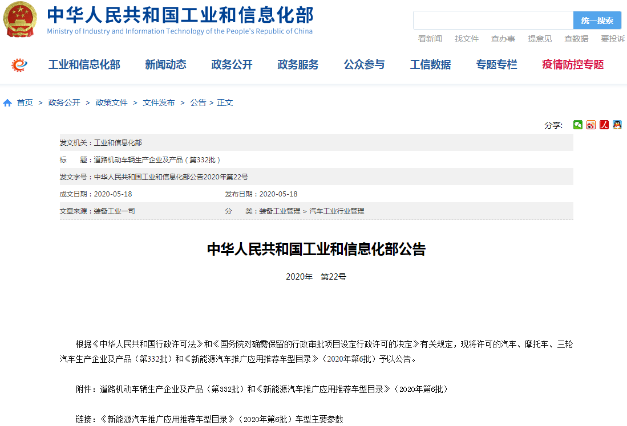Click the orange gear 'e' icon in the navigation bar
The width and height of the screenshot is (627, 426).
point(19,65)
